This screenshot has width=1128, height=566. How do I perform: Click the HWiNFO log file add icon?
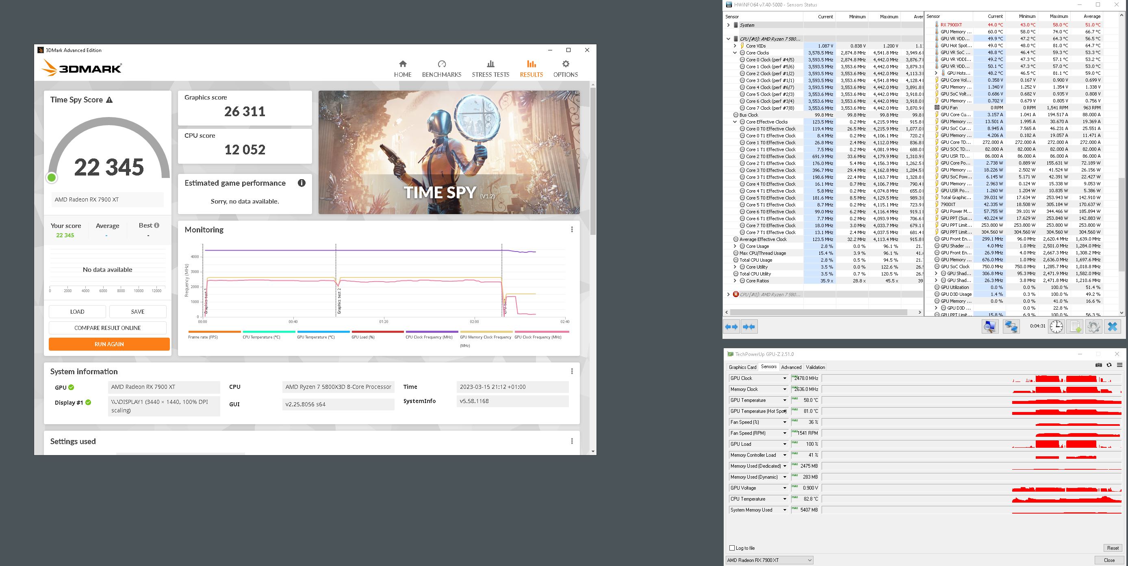1075,327
